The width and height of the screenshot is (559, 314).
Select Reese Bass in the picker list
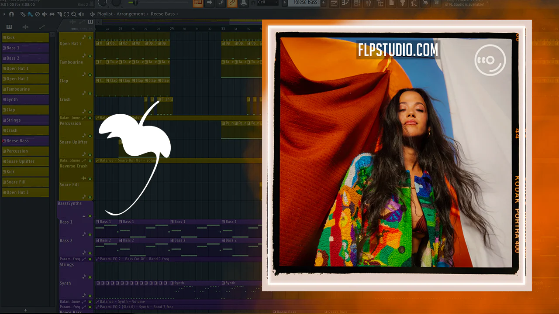(25, 141)
